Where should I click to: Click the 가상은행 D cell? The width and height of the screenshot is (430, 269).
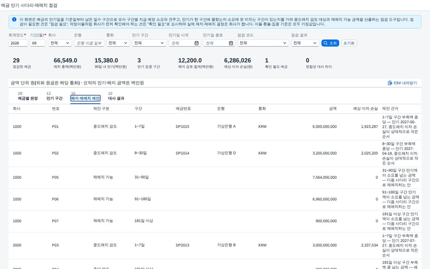coord(226,153)
